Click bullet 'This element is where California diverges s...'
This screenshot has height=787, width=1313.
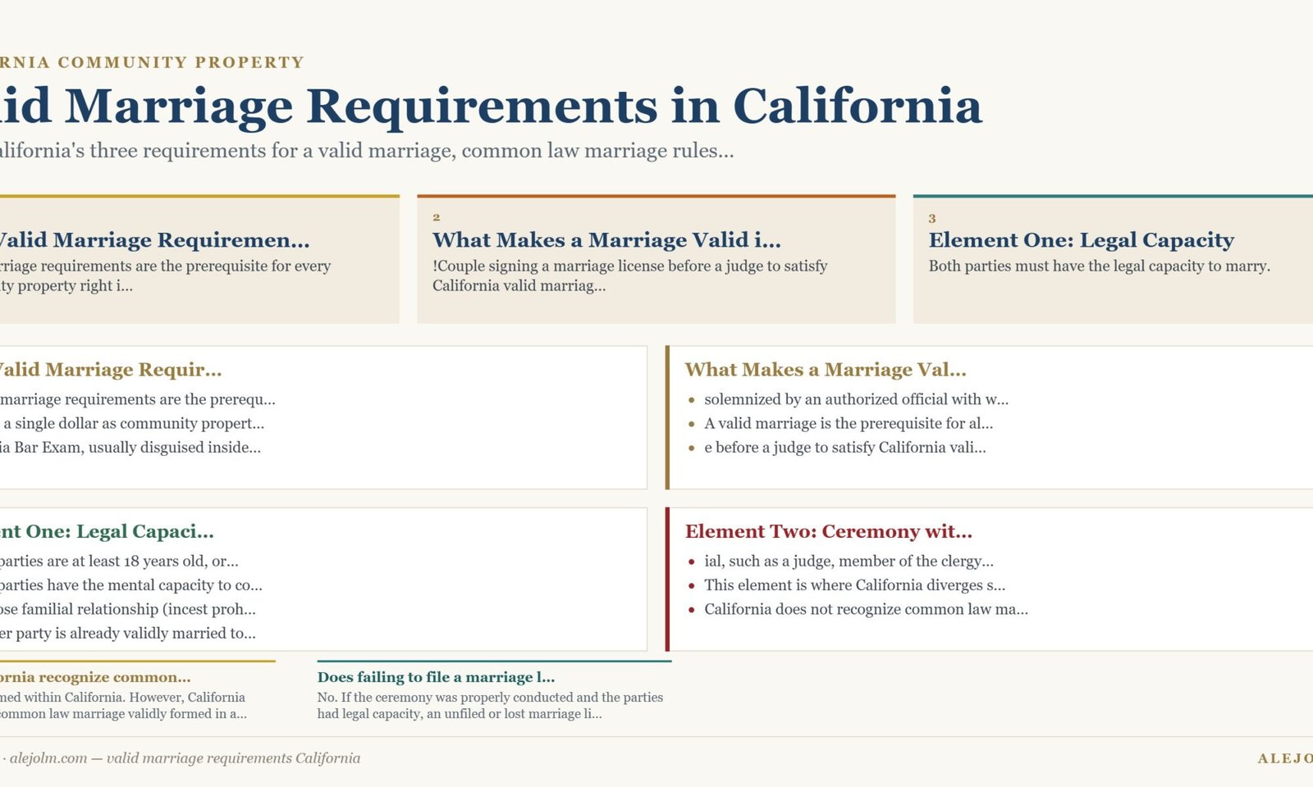854,585
